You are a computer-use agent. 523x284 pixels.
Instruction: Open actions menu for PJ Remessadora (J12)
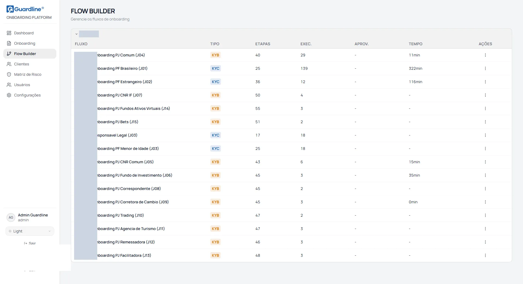pos(485,242)
